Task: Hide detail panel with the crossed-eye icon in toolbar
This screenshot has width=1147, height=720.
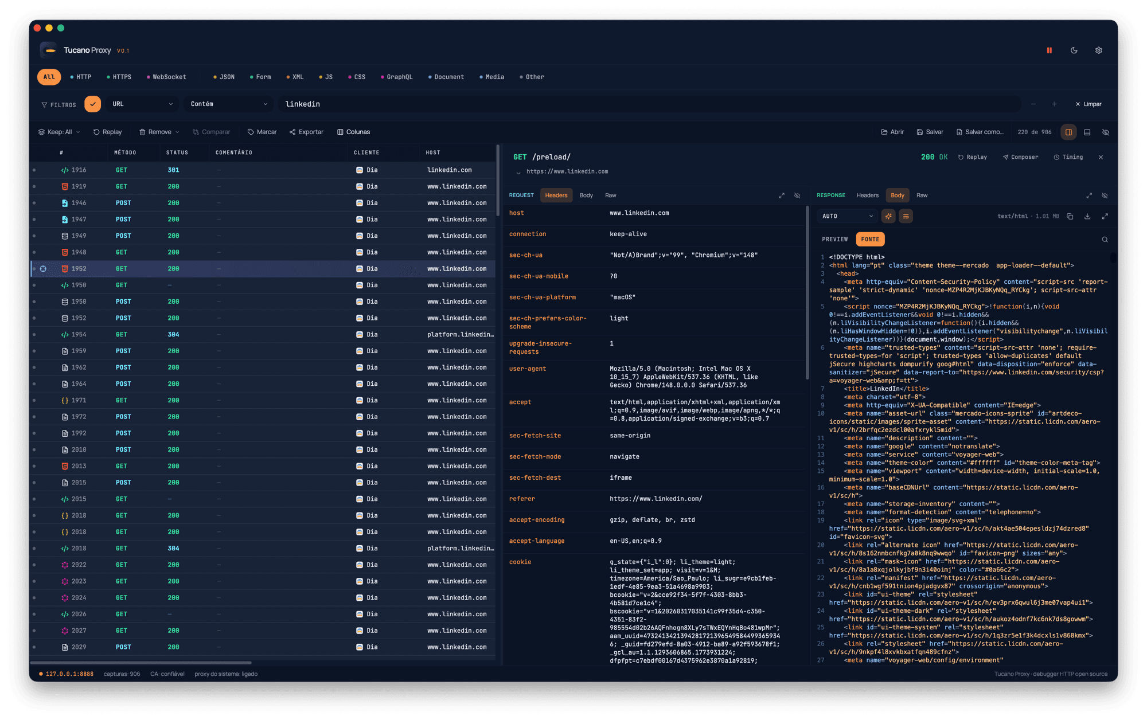Action: pyautogui.click(x=1105, y=132)
